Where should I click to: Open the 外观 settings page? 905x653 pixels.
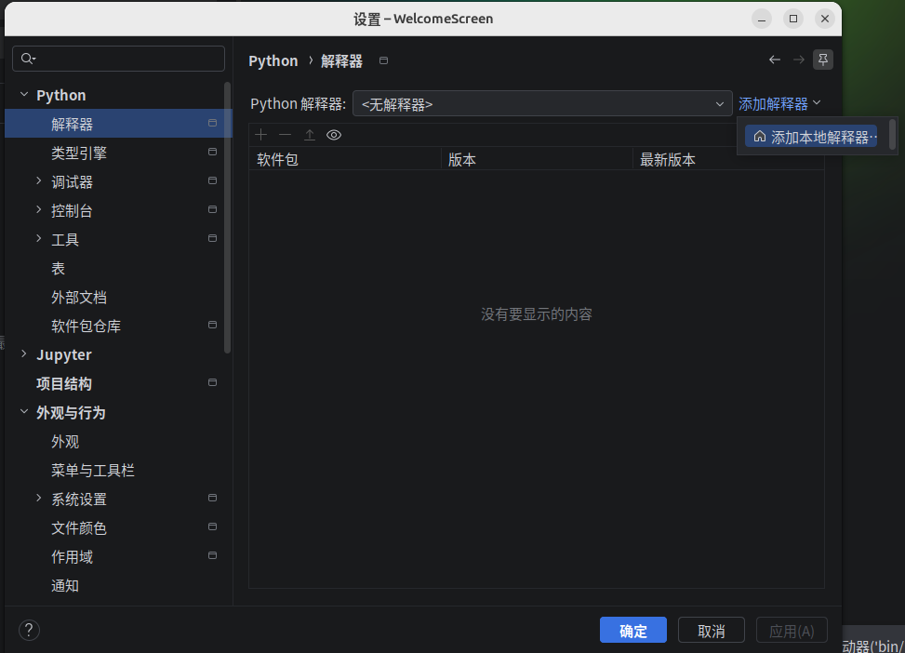point(118,441)
